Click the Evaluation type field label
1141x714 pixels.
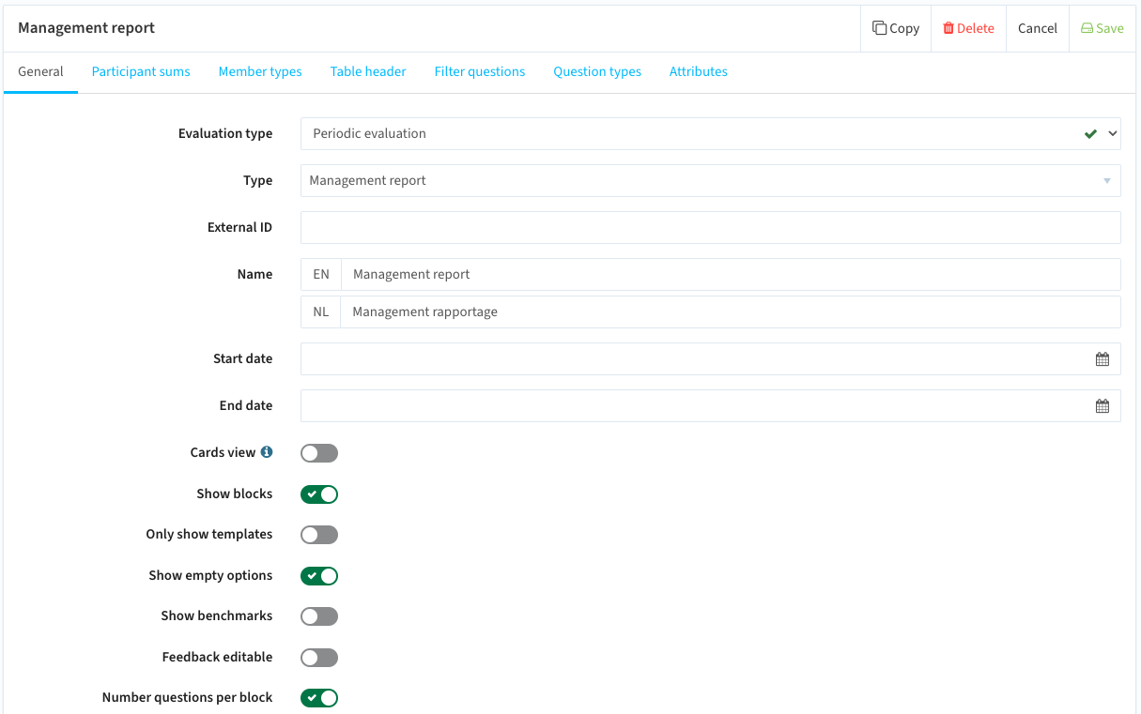point(225,133)
